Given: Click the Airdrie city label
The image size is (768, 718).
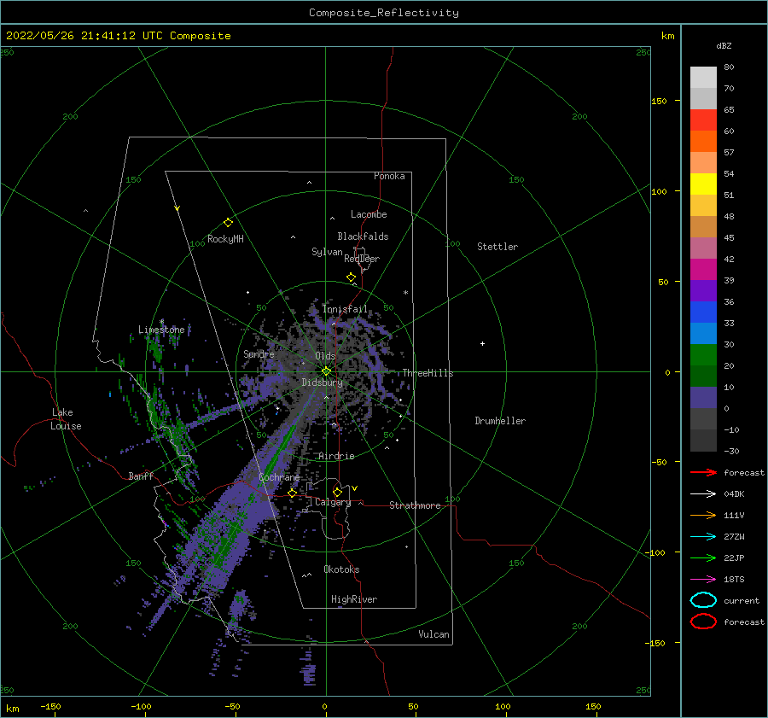Looking at the screenshot, I should [x=336, y=456].
